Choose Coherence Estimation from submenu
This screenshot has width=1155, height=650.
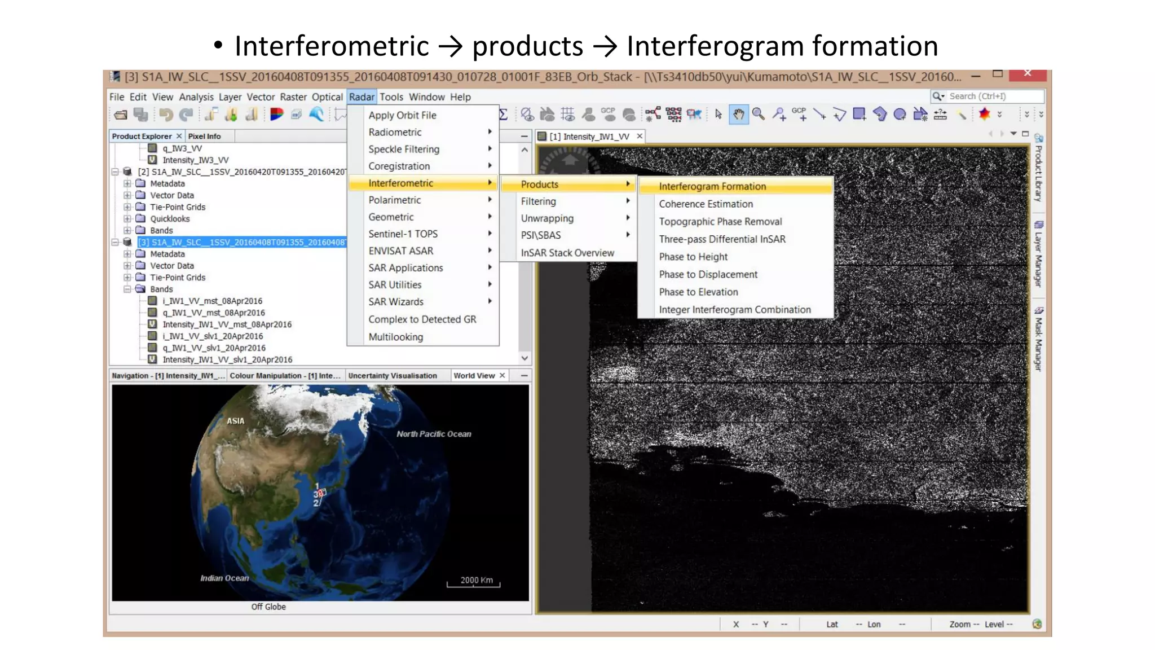click(x=736, y=204)
